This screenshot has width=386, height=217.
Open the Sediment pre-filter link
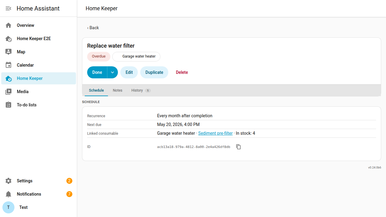click(x=215, y=133)
